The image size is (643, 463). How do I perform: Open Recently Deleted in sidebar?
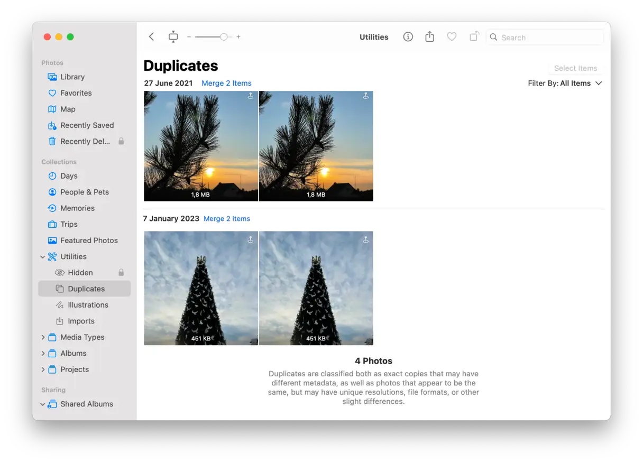[85, 141]
